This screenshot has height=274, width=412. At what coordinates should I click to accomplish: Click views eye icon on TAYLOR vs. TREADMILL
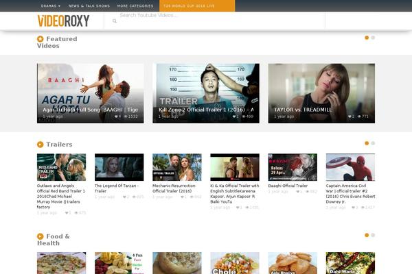click(359, 116)
